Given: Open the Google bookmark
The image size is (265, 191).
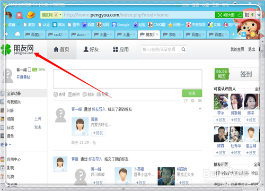Looking at the screenshot, I should click(x=121, y=25).
